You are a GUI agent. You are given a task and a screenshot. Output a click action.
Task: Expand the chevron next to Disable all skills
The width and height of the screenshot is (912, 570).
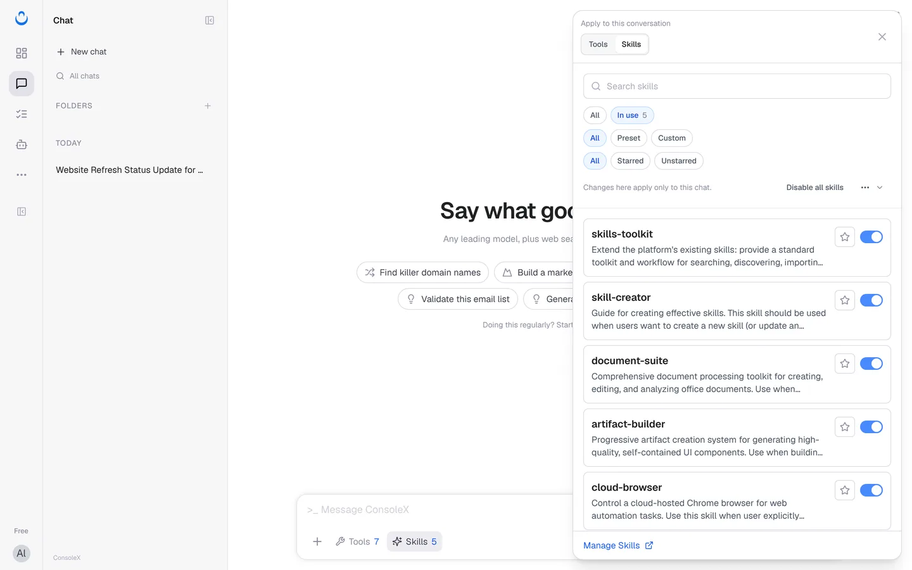pos(880,187)
